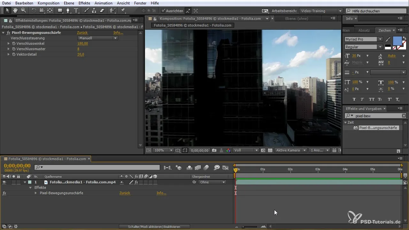This screenshot has width=409, height=230.
Task: Toggle the lock on the composition tab
Action: 155,19
